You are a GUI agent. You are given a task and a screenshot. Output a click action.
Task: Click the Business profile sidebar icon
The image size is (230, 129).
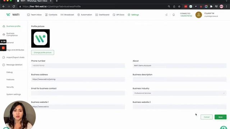pos(4,26)
